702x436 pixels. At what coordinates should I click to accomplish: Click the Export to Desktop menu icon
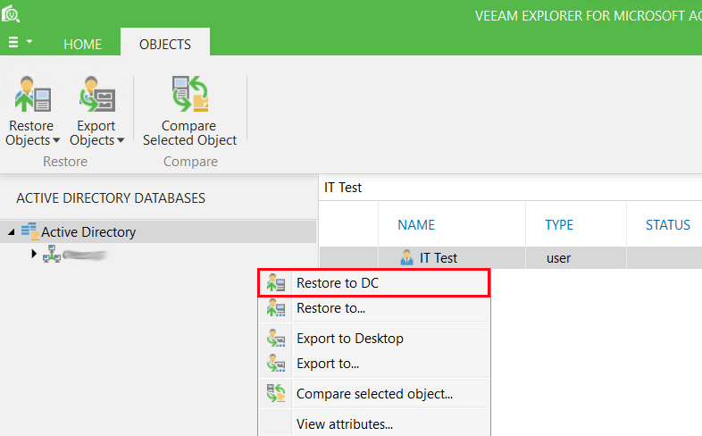pyautogui.click(x=276, y=339)
